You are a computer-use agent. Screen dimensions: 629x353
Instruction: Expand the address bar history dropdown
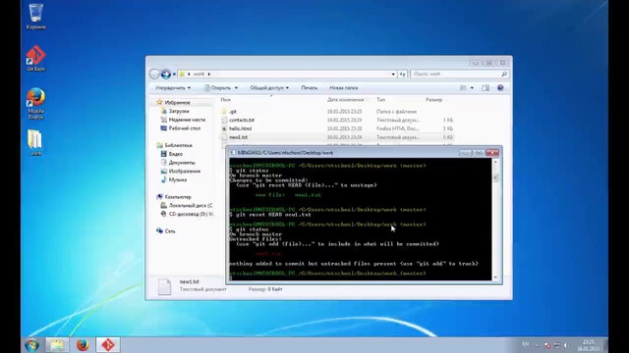[x=393, y=75]
